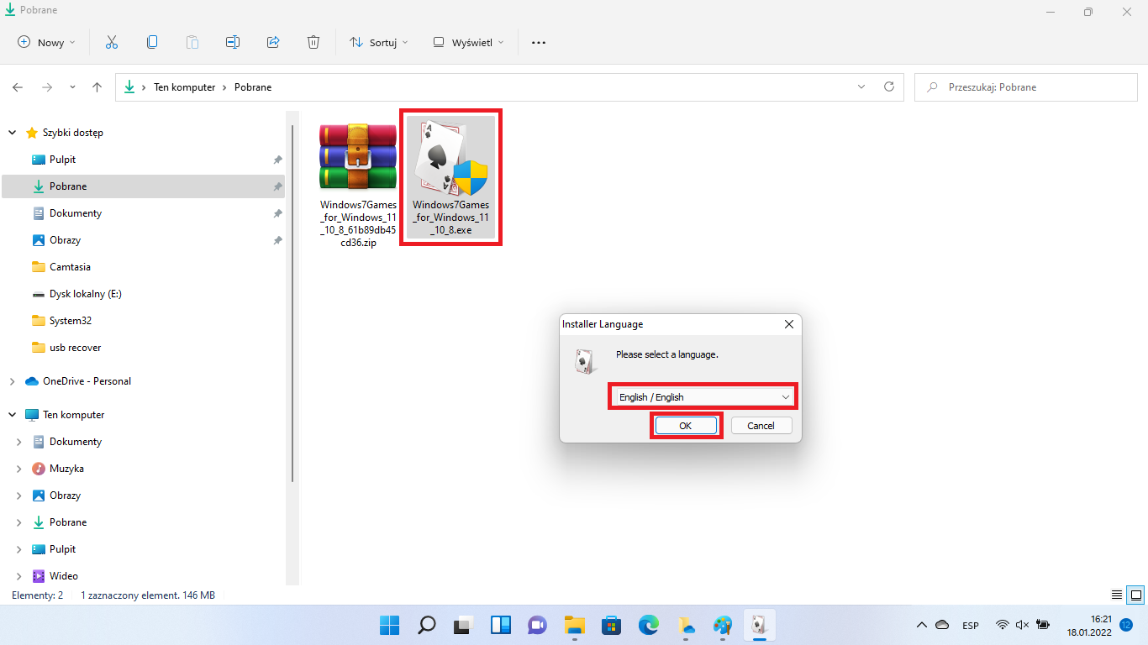Refresh the Pobrane folder view
Image resolution: width=1148 pixels, height=645 pixels.
click(889, 87)
